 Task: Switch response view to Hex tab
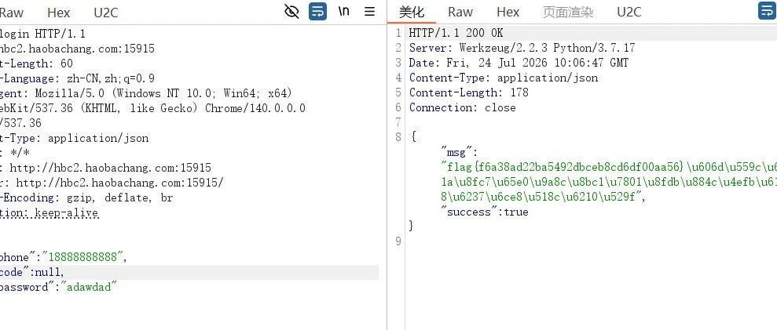tap(508, 12)
